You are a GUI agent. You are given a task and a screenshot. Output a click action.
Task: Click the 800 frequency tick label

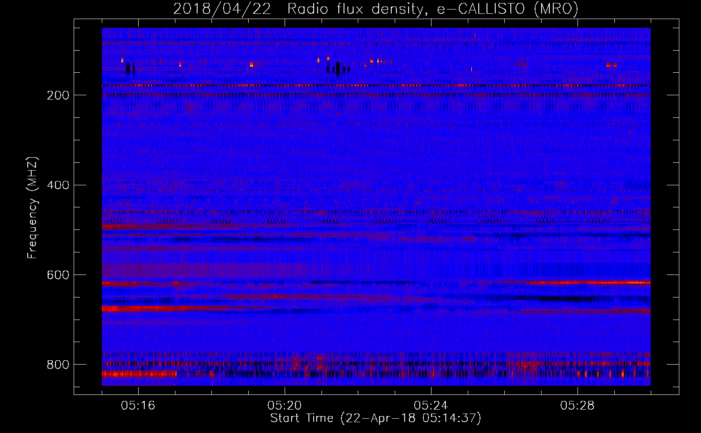58,365
